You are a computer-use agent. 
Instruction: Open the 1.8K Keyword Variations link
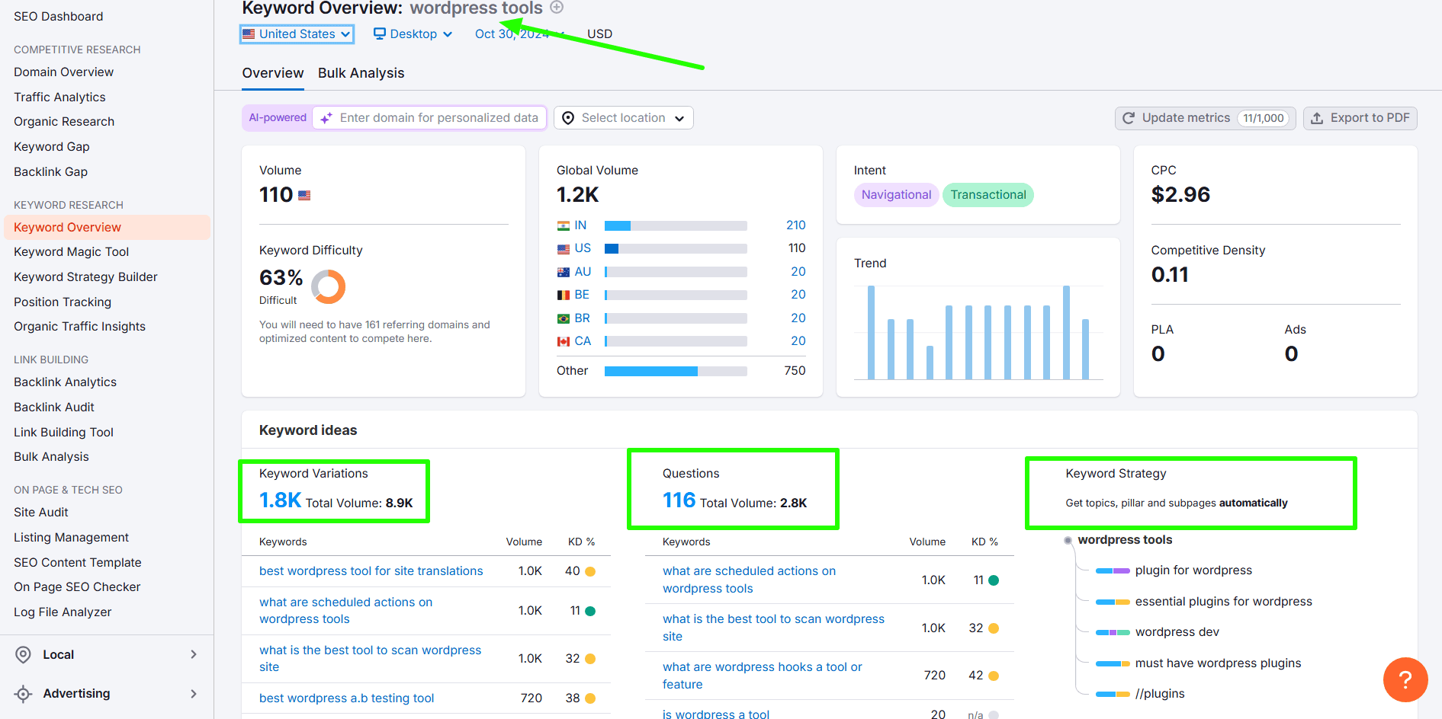280,500
